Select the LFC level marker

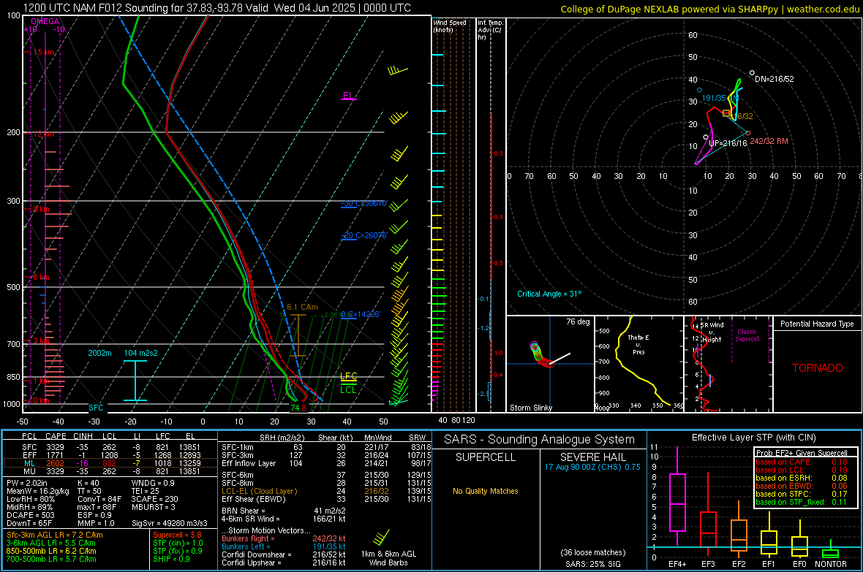[348, 376]
